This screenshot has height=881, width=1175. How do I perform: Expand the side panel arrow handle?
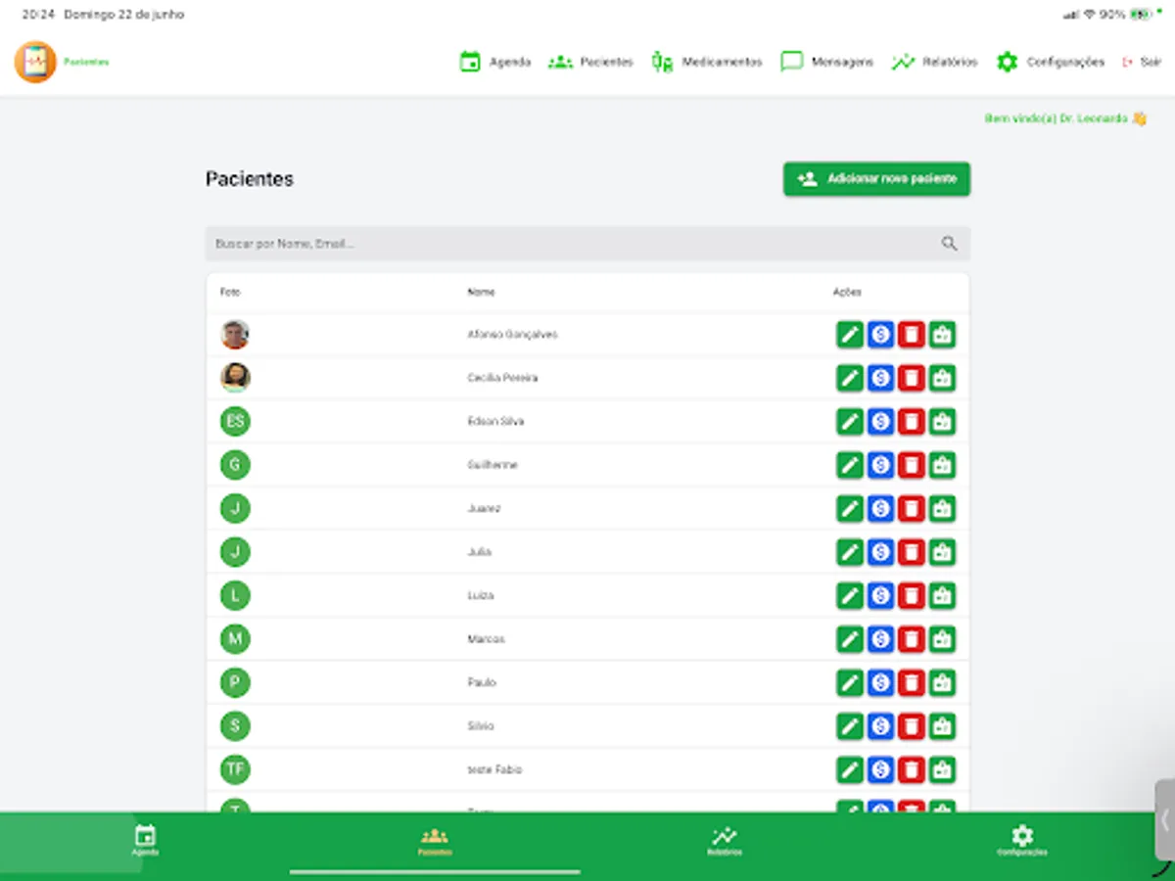[1164, 819]
